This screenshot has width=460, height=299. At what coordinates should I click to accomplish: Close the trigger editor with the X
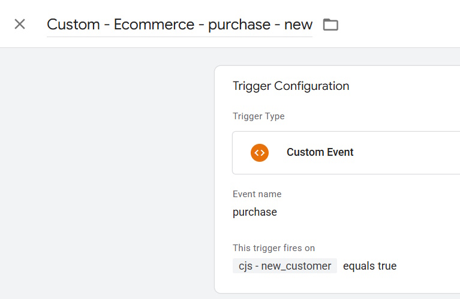click(20, 24)
